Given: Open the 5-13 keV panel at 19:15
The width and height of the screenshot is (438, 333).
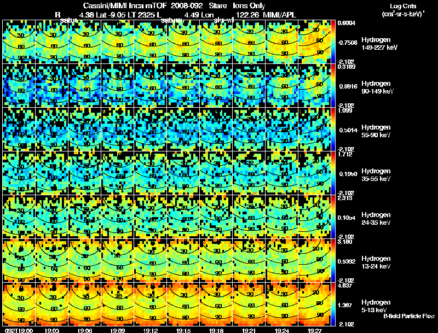Looking at the screenshot, I should coord(183,304).
